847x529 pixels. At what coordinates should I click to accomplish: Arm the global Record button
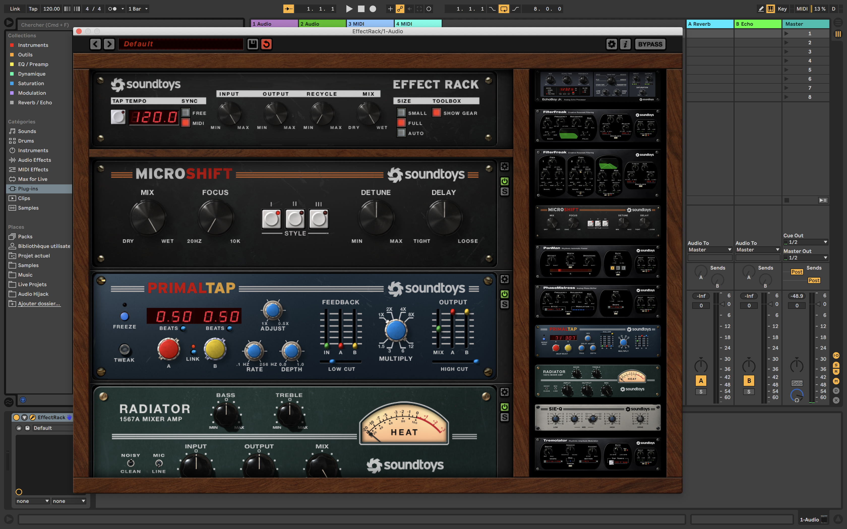click(373, 9)
